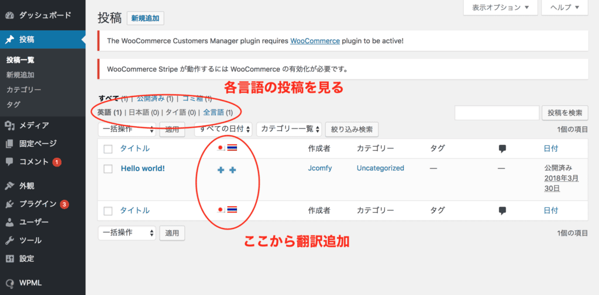Image resolution: width=599 pixels, height=295 pixels.
Task: Click the 投稿を検索 search button
Action: click(x=565, y=113)
